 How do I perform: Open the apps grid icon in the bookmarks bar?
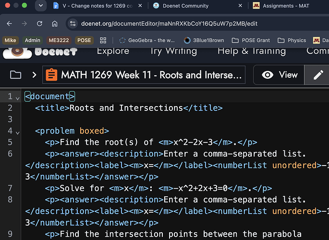point(103,40)
